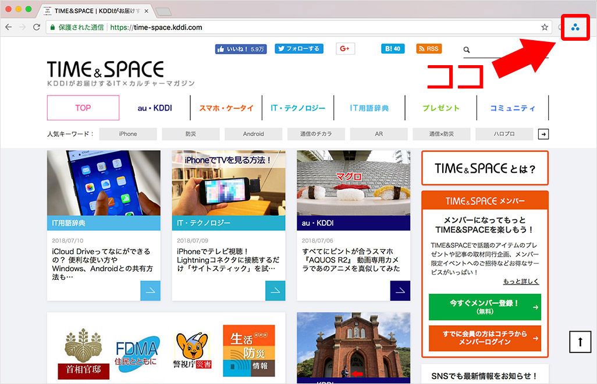Click the search magnifier icon
This screenshot has height=384, width=597.
pos(467,49)
